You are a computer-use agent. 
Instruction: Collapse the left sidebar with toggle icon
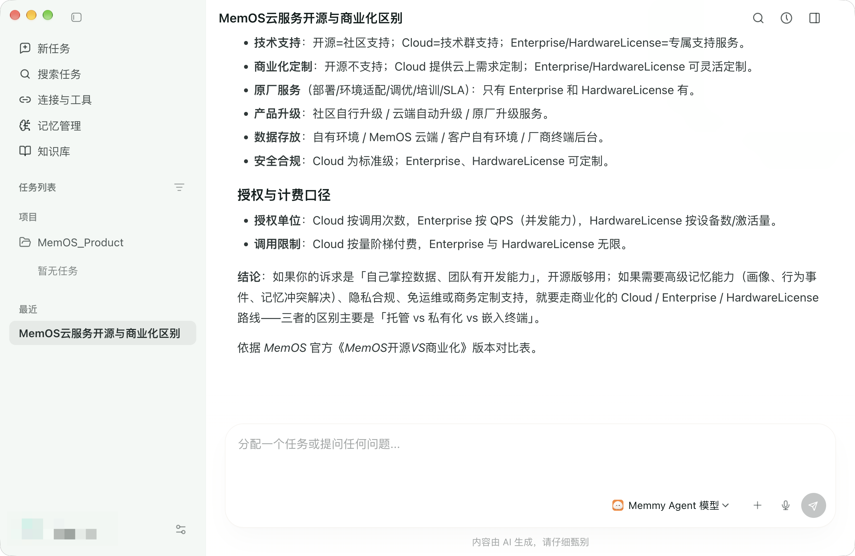pos(76,17)
